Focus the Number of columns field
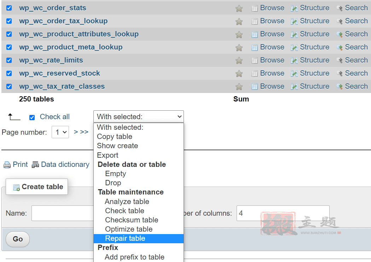371x262 pixels. (283, 213)
